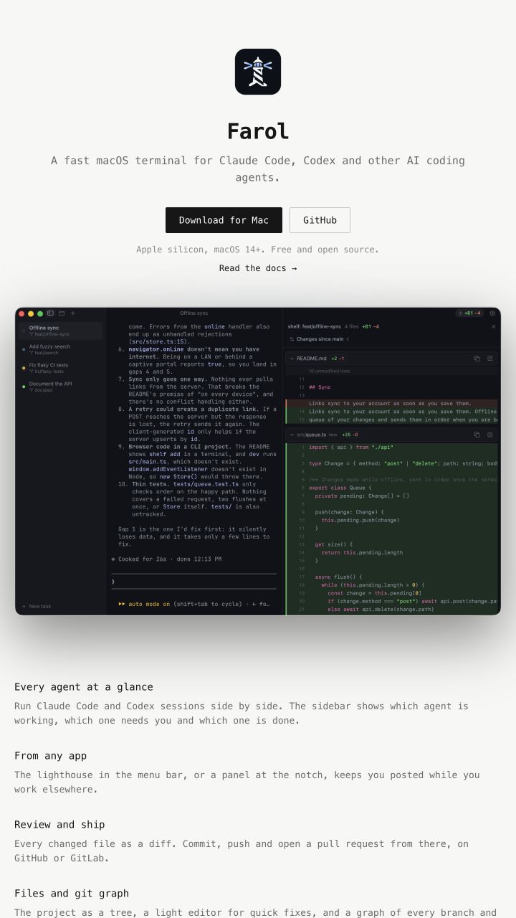516x918 pixels.
Task: Click the Download for Mac button
Action: tap(224, 220)
